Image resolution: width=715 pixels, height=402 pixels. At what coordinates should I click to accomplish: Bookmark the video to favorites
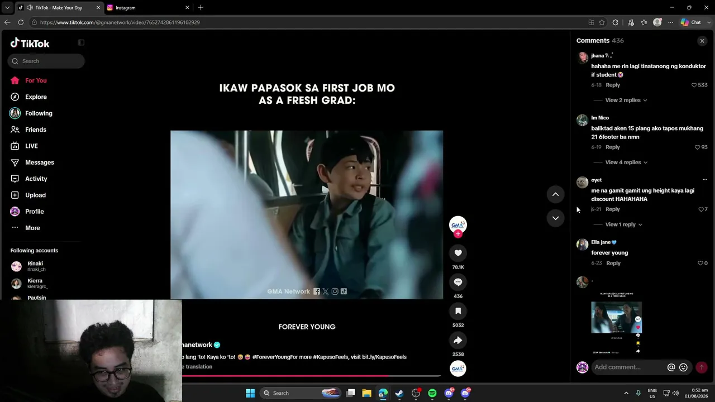(x=458, y=311)
